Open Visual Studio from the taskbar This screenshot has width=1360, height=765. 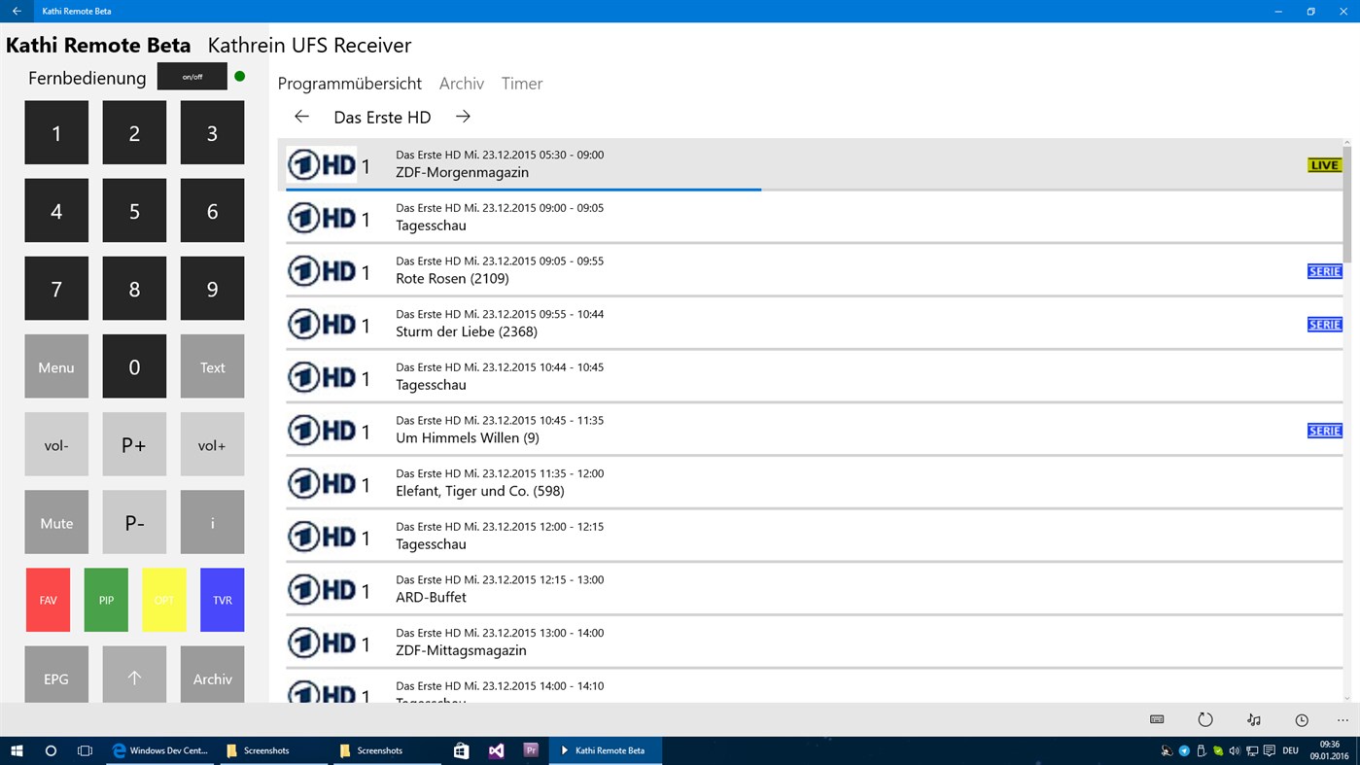[x=496, y=749]
